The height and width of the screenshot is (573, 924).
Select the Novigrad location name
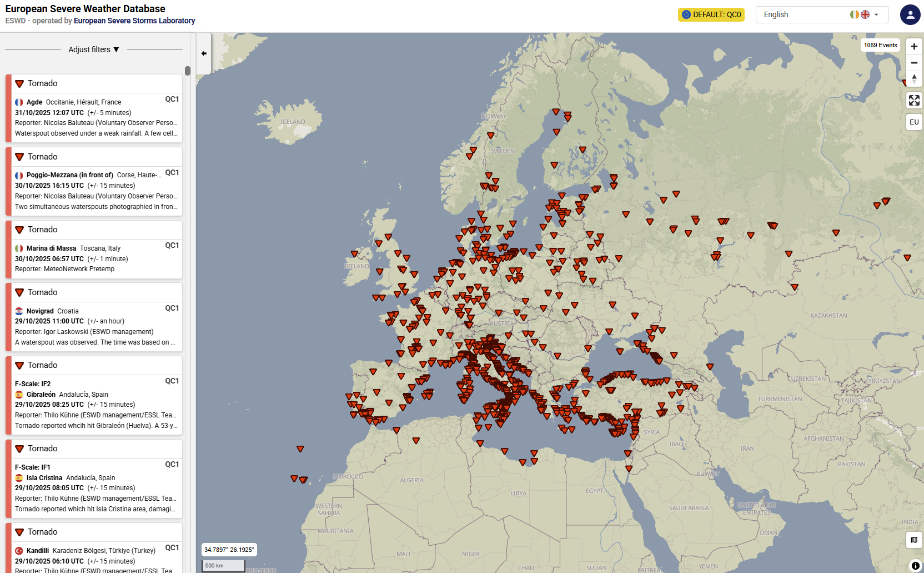[40, 311]
